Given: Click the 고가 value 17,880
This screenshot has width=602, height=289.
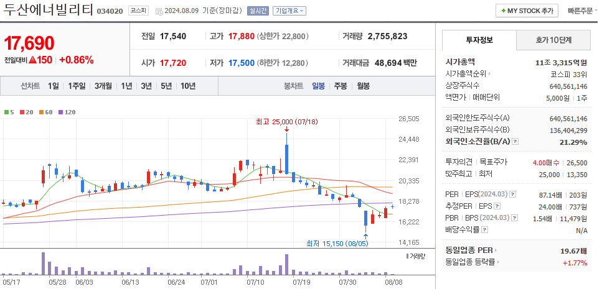Looking at the screenshot, I should (x=241, y=37).
